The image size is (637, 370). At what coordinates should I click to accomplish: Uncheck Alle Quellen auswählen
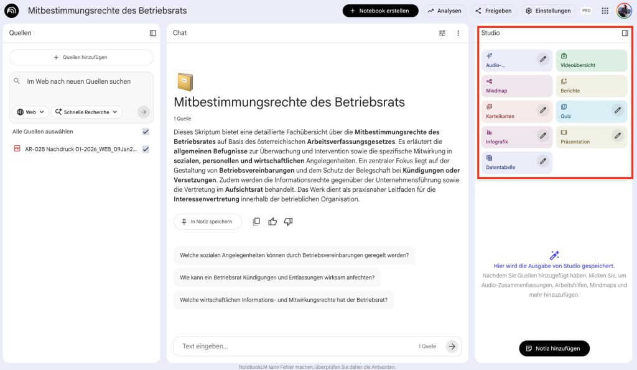tap(145, 132)
